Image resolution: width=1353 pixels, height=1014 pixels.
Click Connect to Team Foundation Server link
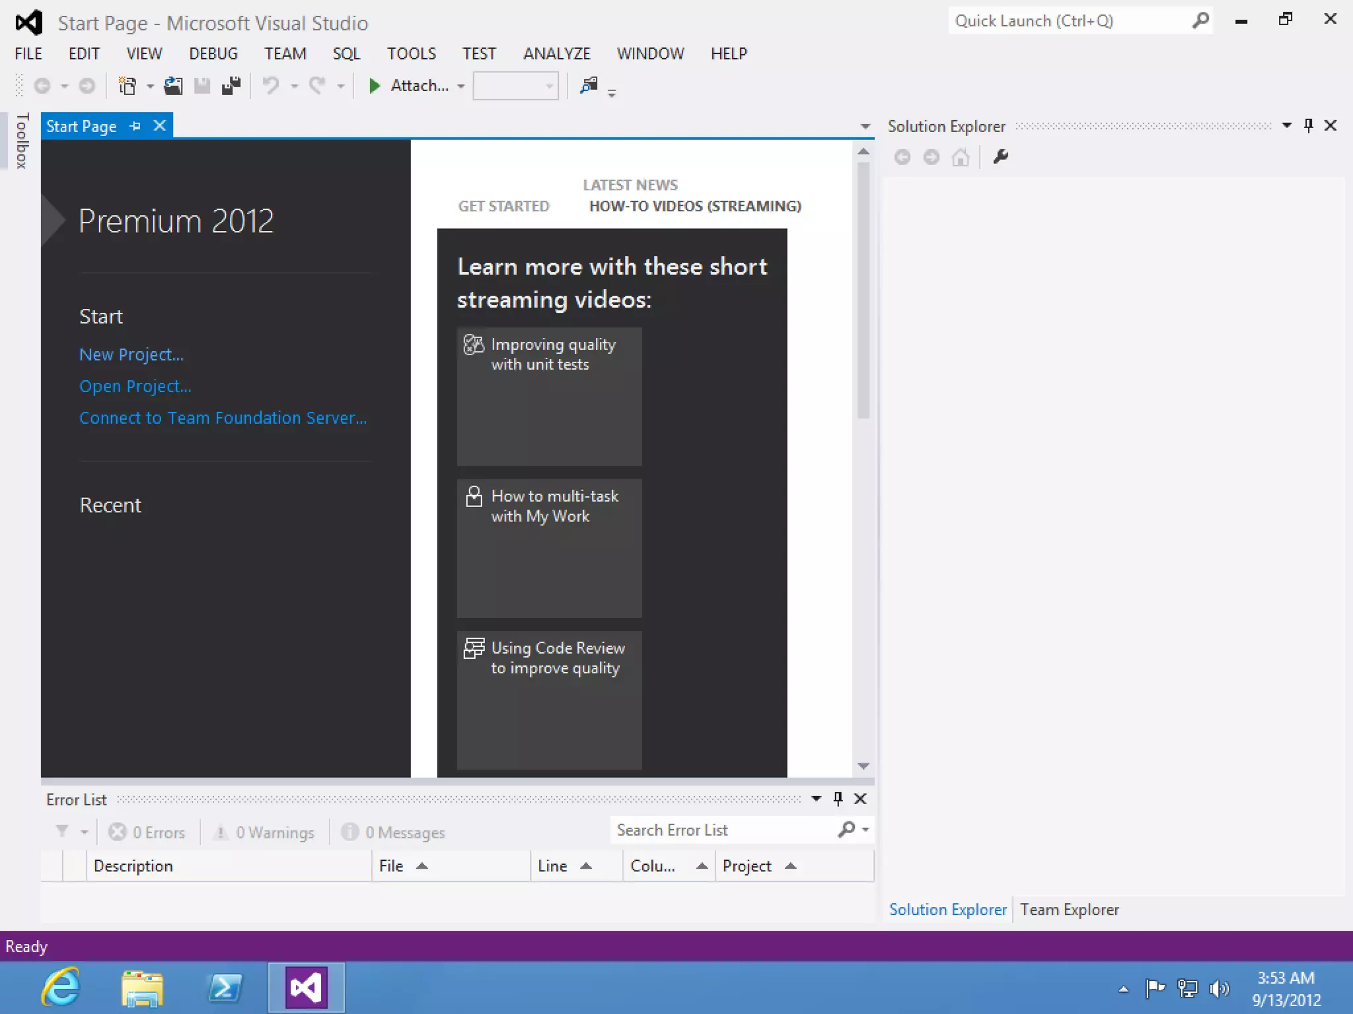coord(223,418)
